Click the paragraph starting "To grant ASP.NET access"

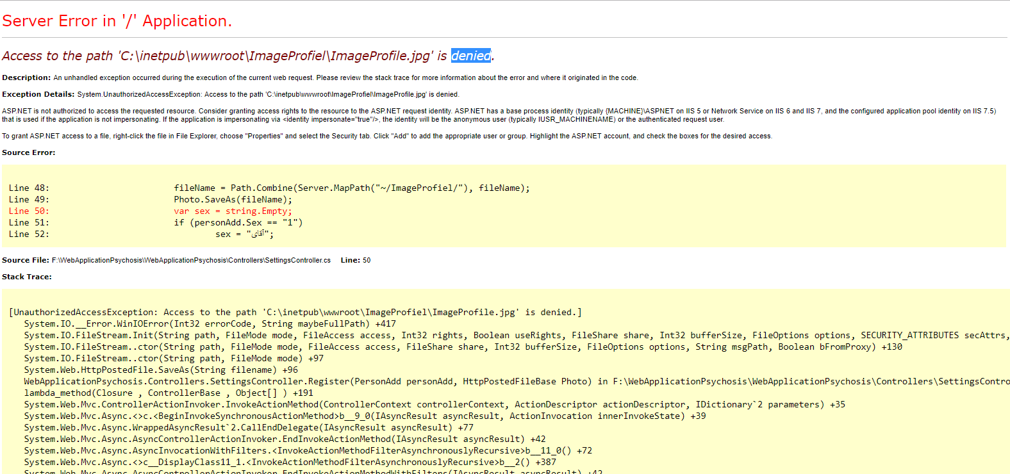(386, 136)
